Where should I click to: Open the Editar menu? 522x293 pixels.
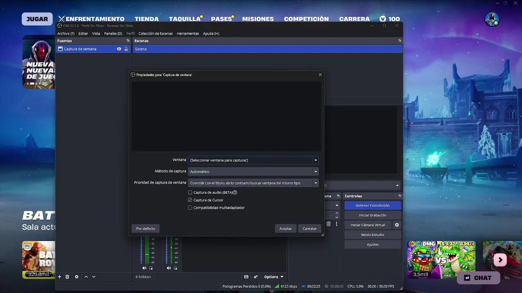point(83,33)
